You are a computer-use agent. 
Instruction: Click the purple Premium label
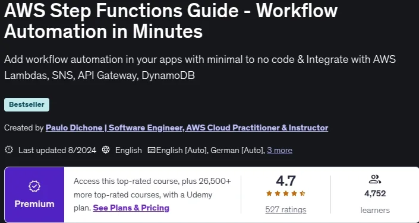pyautogui.click(x=34, y=204)
